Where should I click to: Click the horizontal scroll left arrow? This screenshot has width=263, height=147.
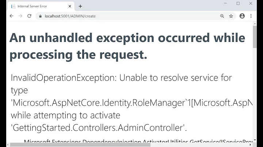[x=8, y=144]
